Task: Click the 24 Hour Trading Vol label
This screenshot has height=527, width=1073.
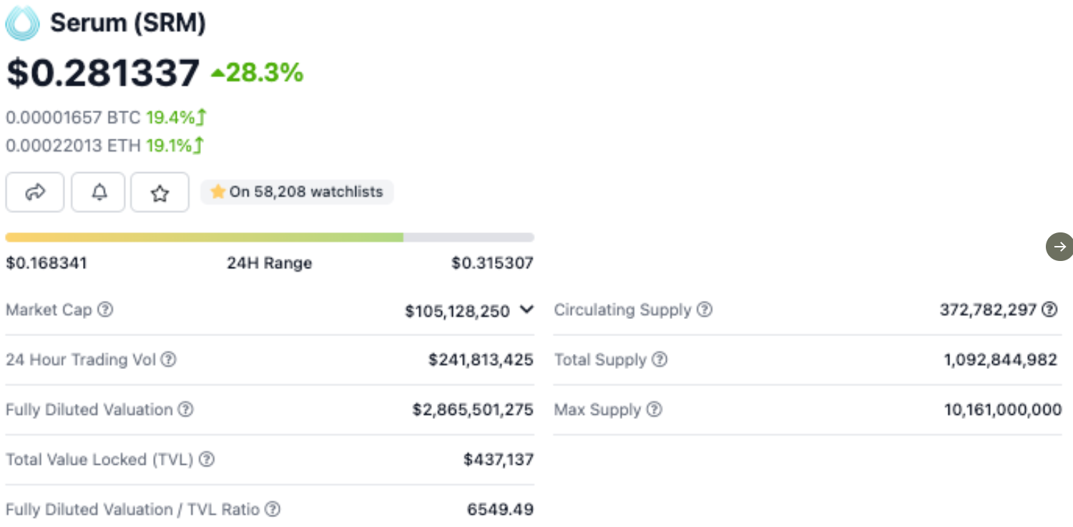Action: (80, 360)
